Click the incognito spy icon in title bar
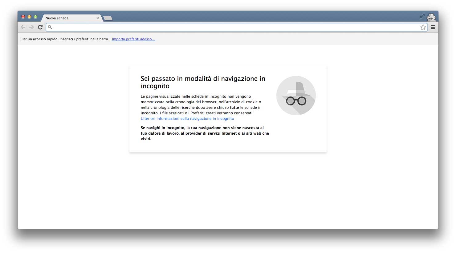456x253 pixels. coord(431,17)
